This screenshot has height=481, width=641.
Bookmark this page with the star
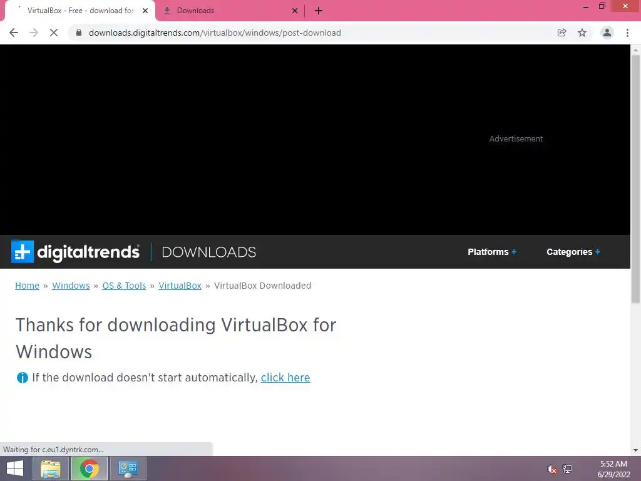point(582,33)
